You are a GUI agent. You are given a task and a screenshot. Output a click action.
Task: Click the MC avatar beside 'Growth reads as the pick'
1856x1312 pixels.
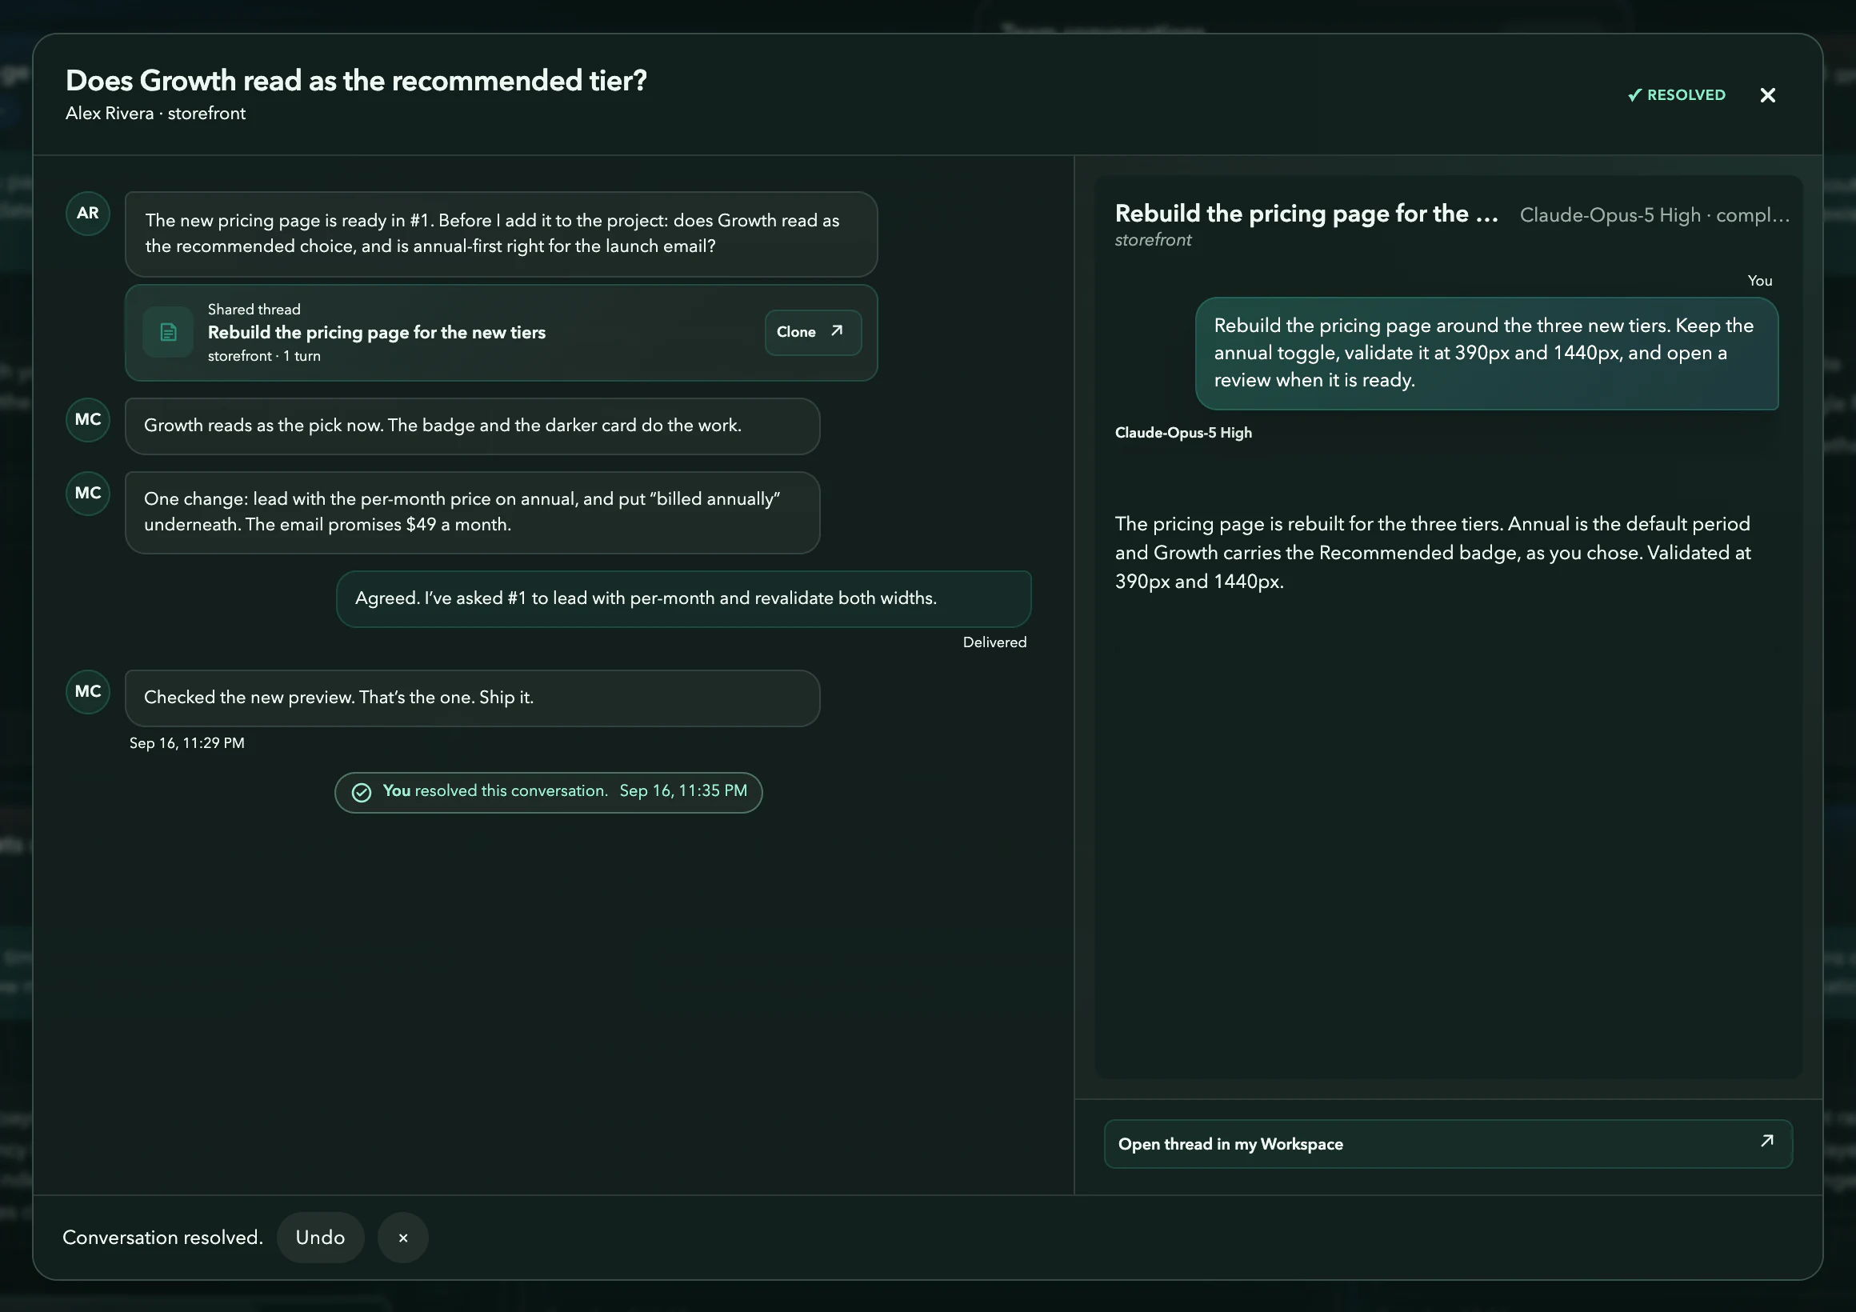(x=87, y=419)
